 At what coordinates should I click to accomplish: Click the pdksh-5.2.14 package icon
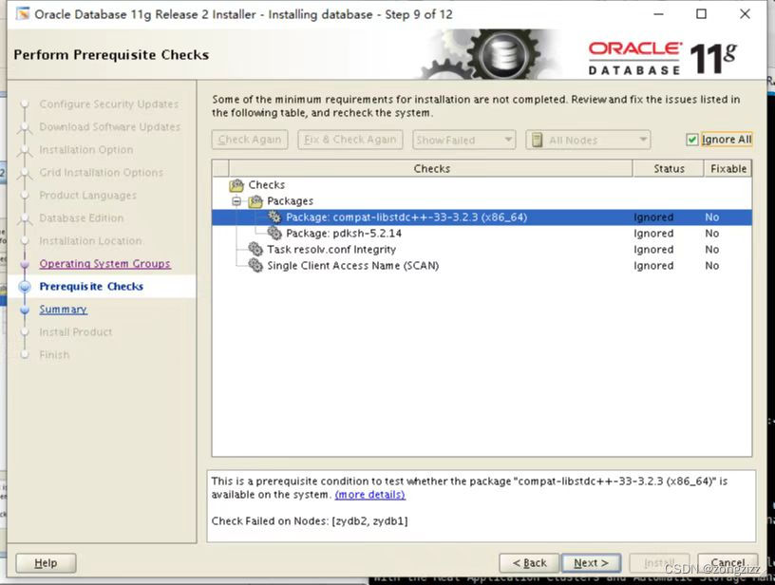274,233
